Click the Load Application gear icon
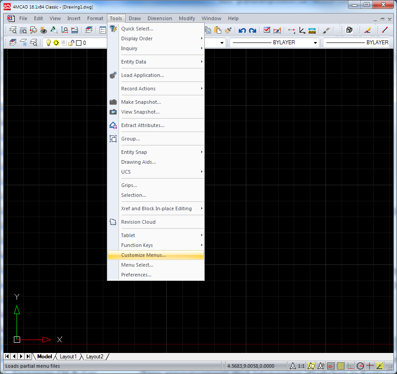The width and height of the screenshot is (397, 374). tap(113, 75)
